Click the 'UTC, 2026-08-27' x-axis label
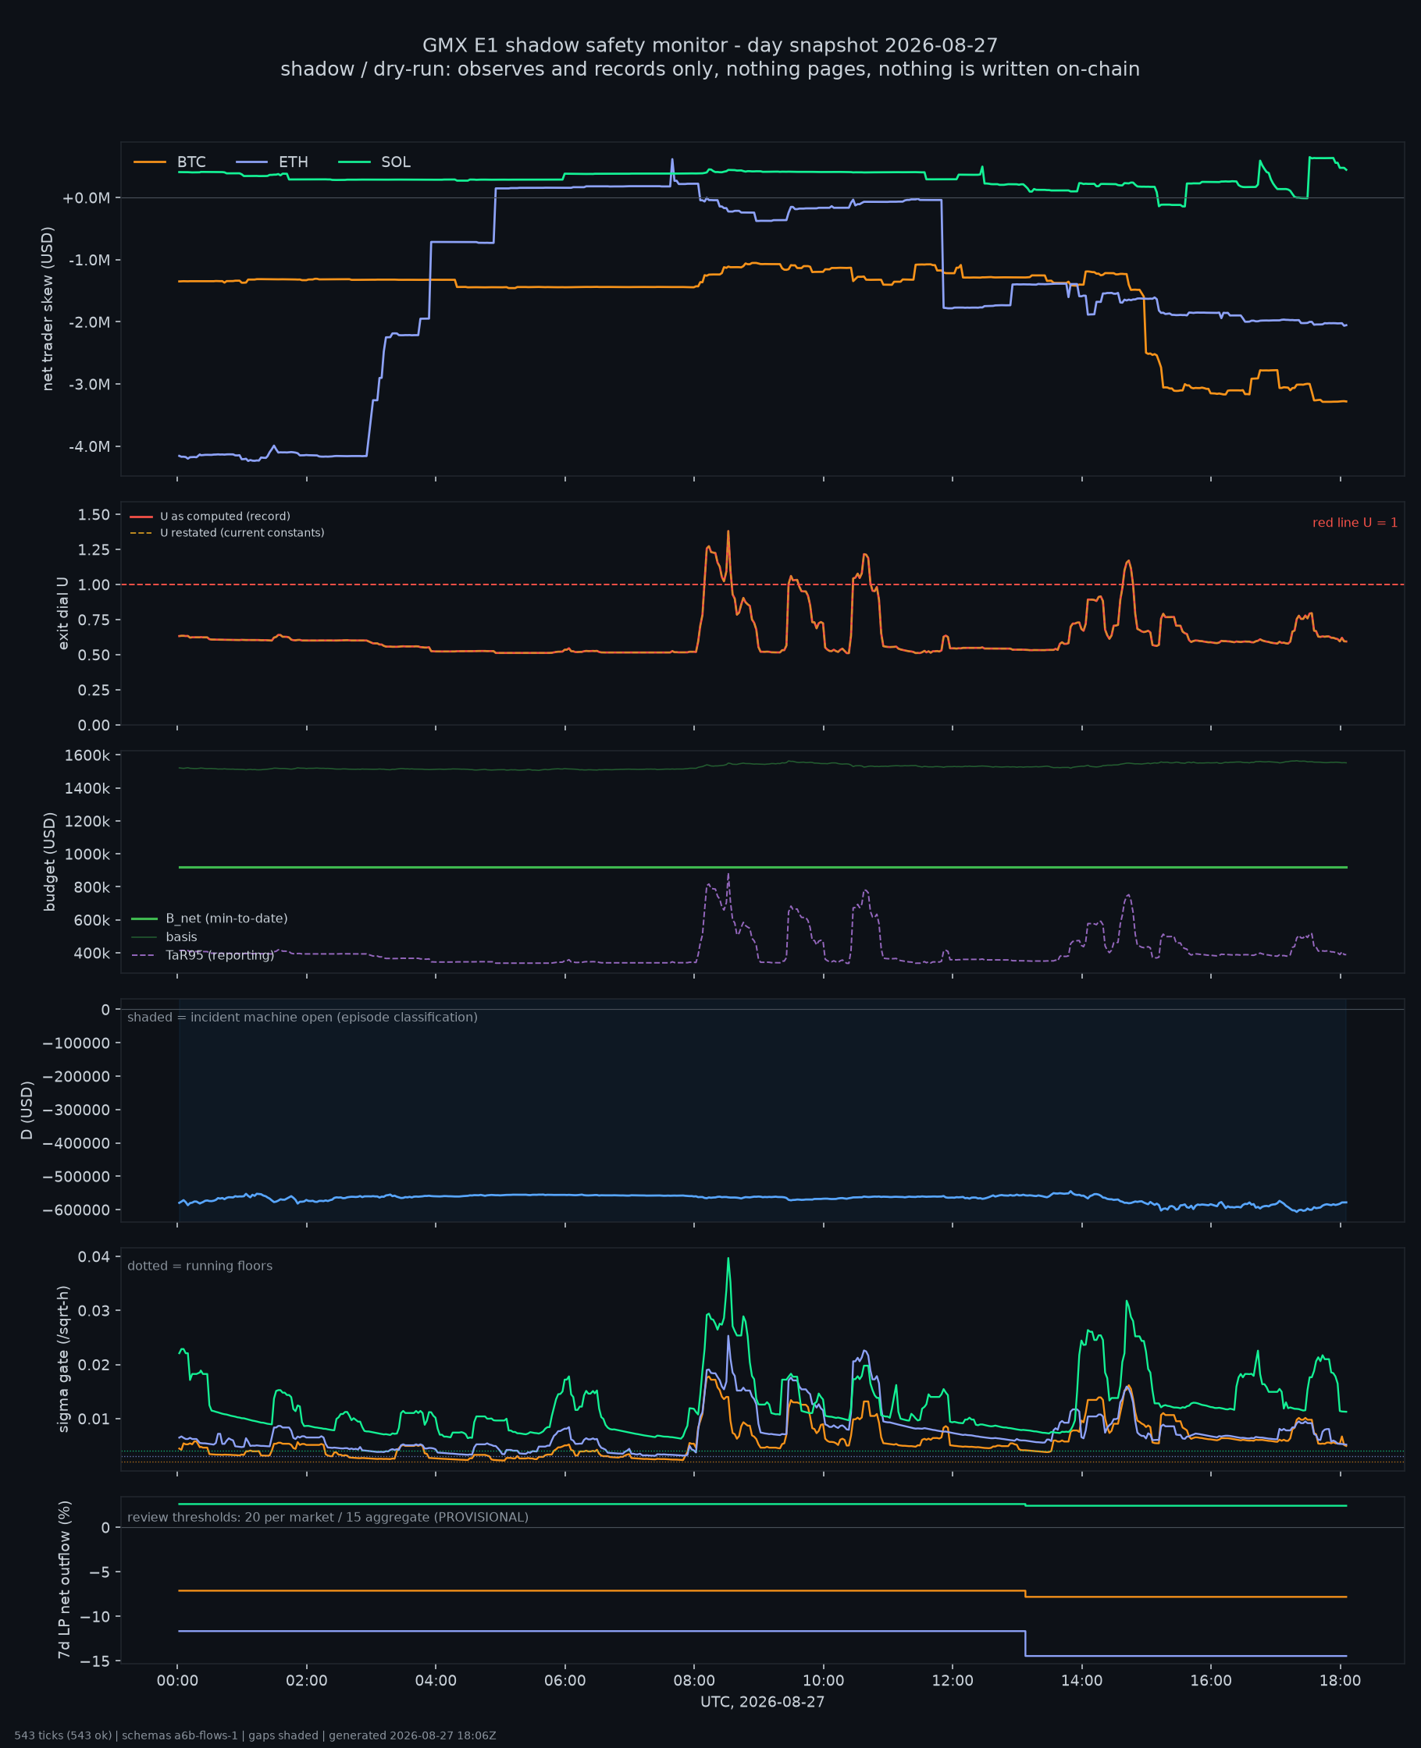This screenshot has height=1748, width=1421. pyautogui.click(x=762, y=1702)
